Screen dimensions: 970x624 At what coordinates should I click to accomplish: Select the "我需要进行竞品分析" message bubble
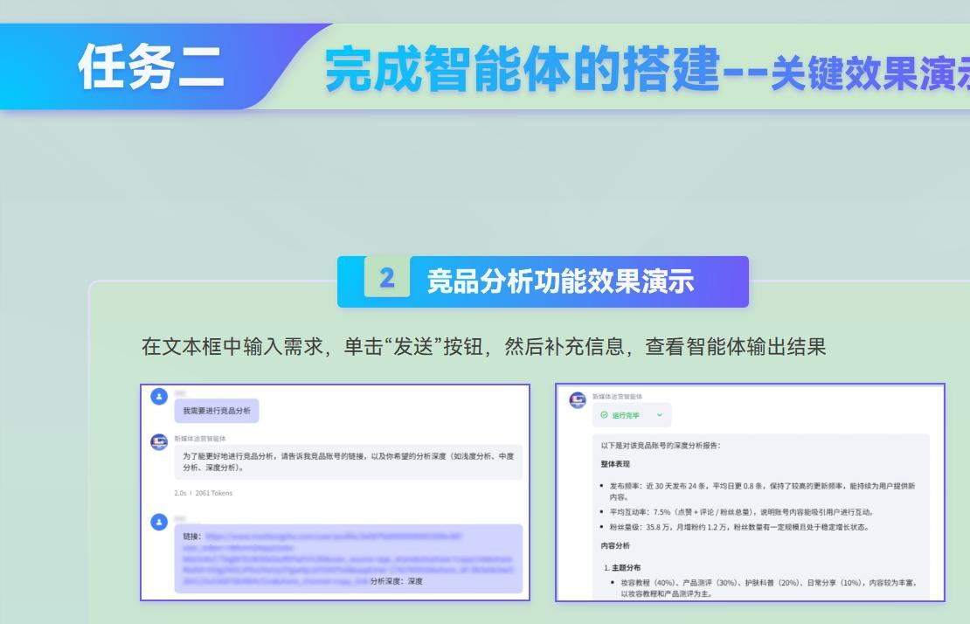pyautogui.click(x=217, y=411)
